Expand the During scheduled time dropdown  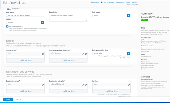pyautogui.click(x=129, y=53)
